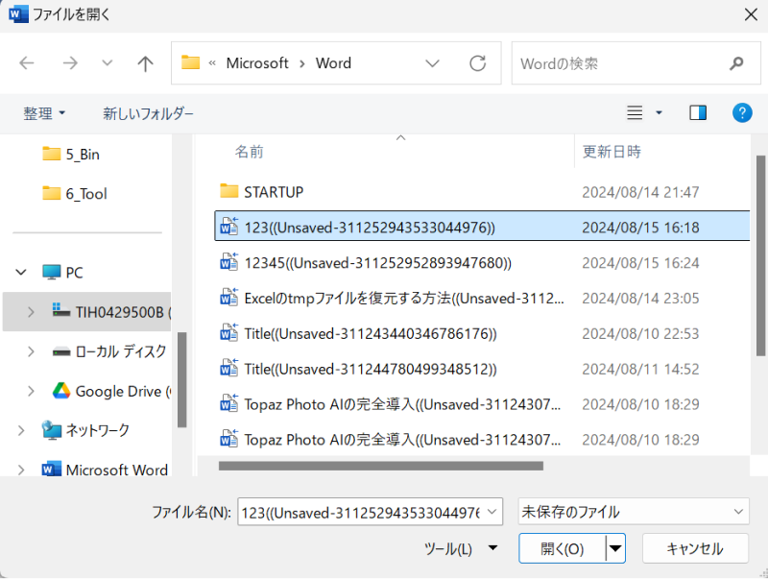This screenshot has height=579, width=768.
Task: Go back using the left arrow
Action: point(27,63)
